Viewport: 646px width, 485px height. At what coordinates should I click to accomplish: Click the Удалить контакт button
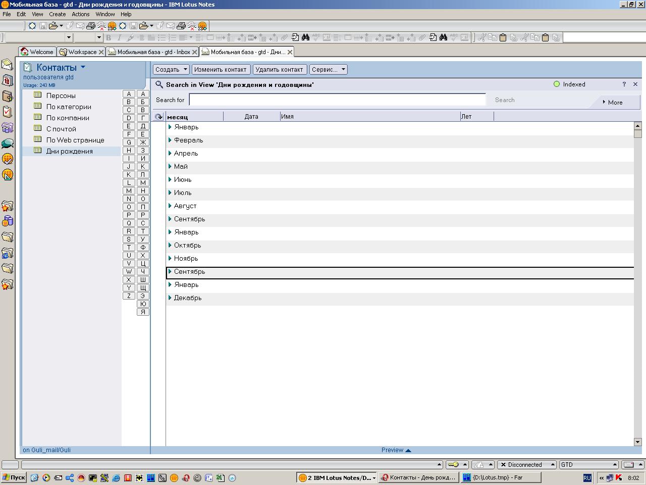pyautogui.click(x=279, y=70)
